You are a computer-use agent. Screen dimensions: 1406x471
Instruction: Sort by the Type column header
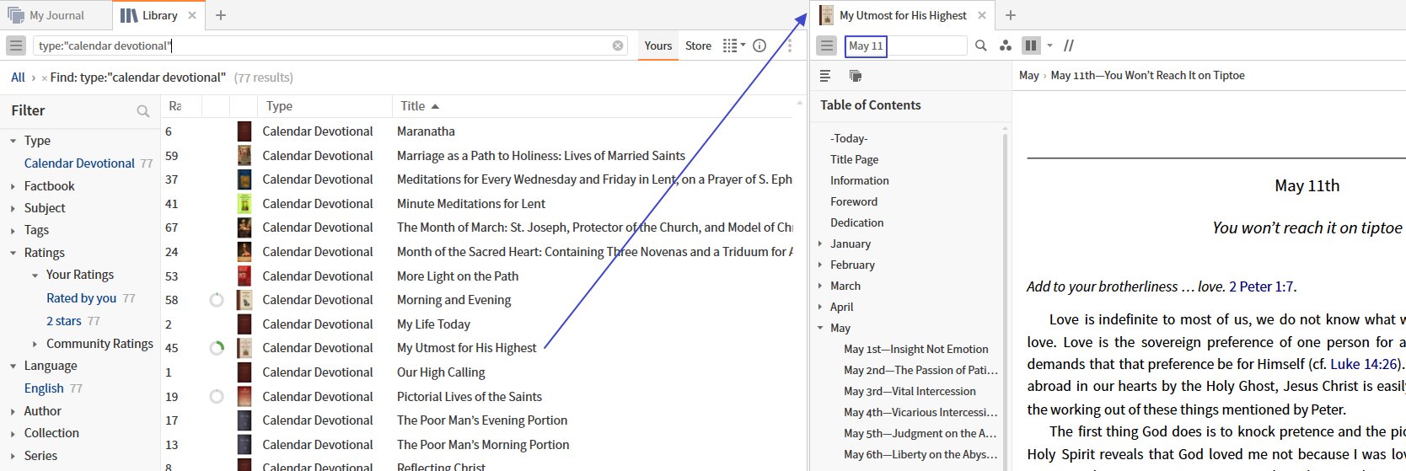[x=279, y=106]
